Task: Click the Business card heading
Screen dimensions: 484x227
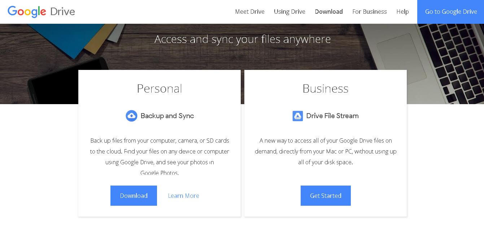Action: point(326,89)
